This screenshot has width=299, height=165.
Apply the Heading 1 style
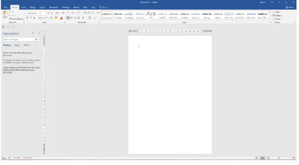[x=129, y=15]
